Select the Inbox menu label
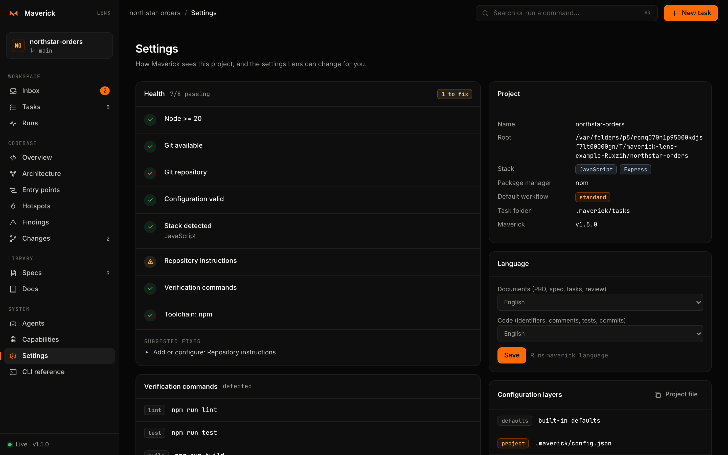This screenshot has width=728, height=455. click(31, 91)
